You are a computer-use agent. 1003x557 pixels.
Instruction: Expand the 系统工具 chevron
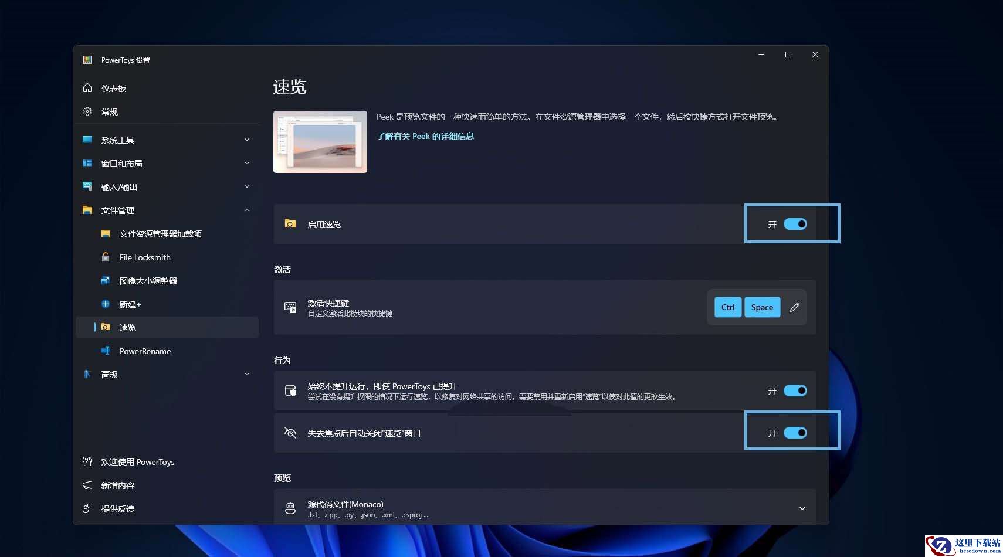(247, 140)
